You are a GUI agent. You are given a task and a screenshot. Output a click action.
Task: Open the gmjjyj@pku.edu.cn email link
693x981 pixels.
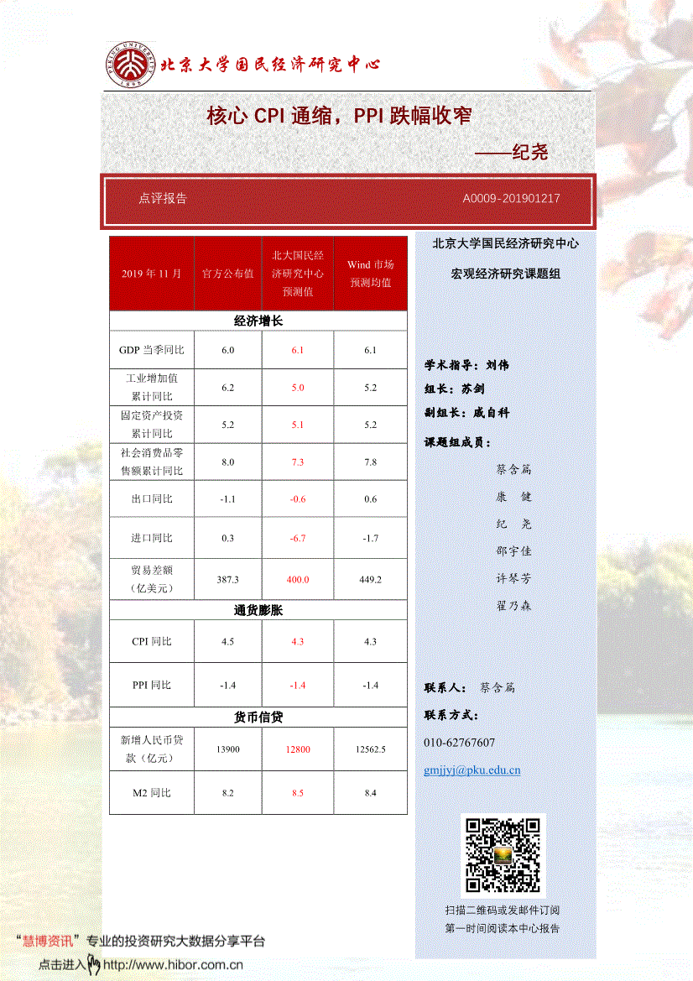coord(472,770)
